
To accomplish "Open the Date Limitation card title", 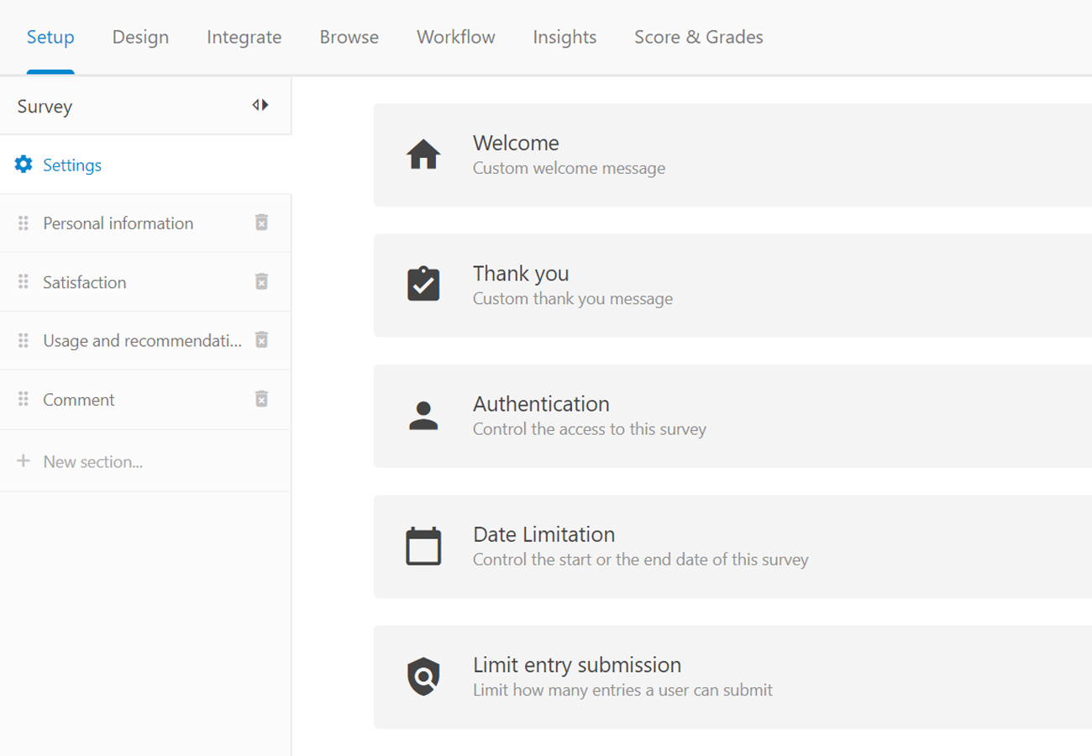I will point(543,534).
